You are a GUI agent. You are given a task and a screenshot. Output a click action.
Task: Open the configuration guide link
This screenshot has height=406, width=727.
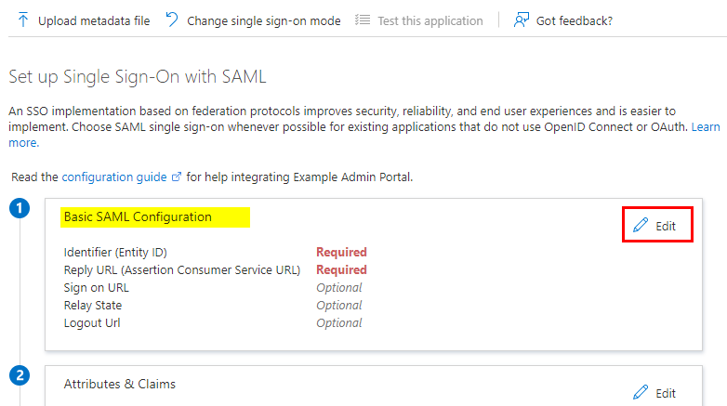114,177
